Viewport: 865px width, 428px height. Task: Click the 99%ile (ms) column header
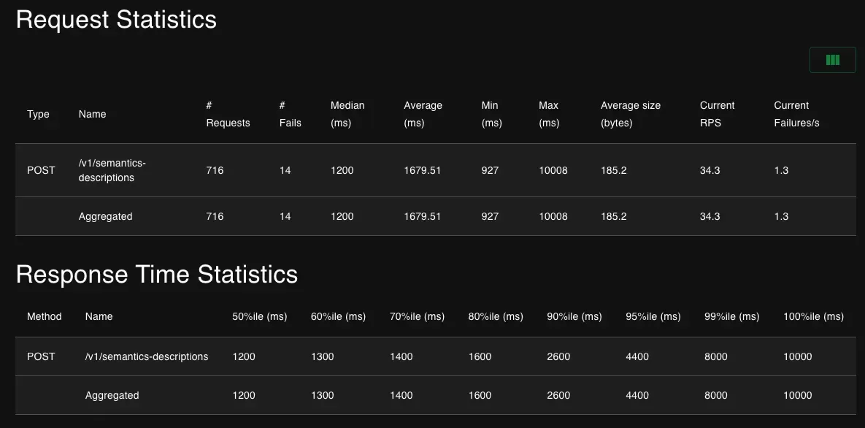(731, 316)
